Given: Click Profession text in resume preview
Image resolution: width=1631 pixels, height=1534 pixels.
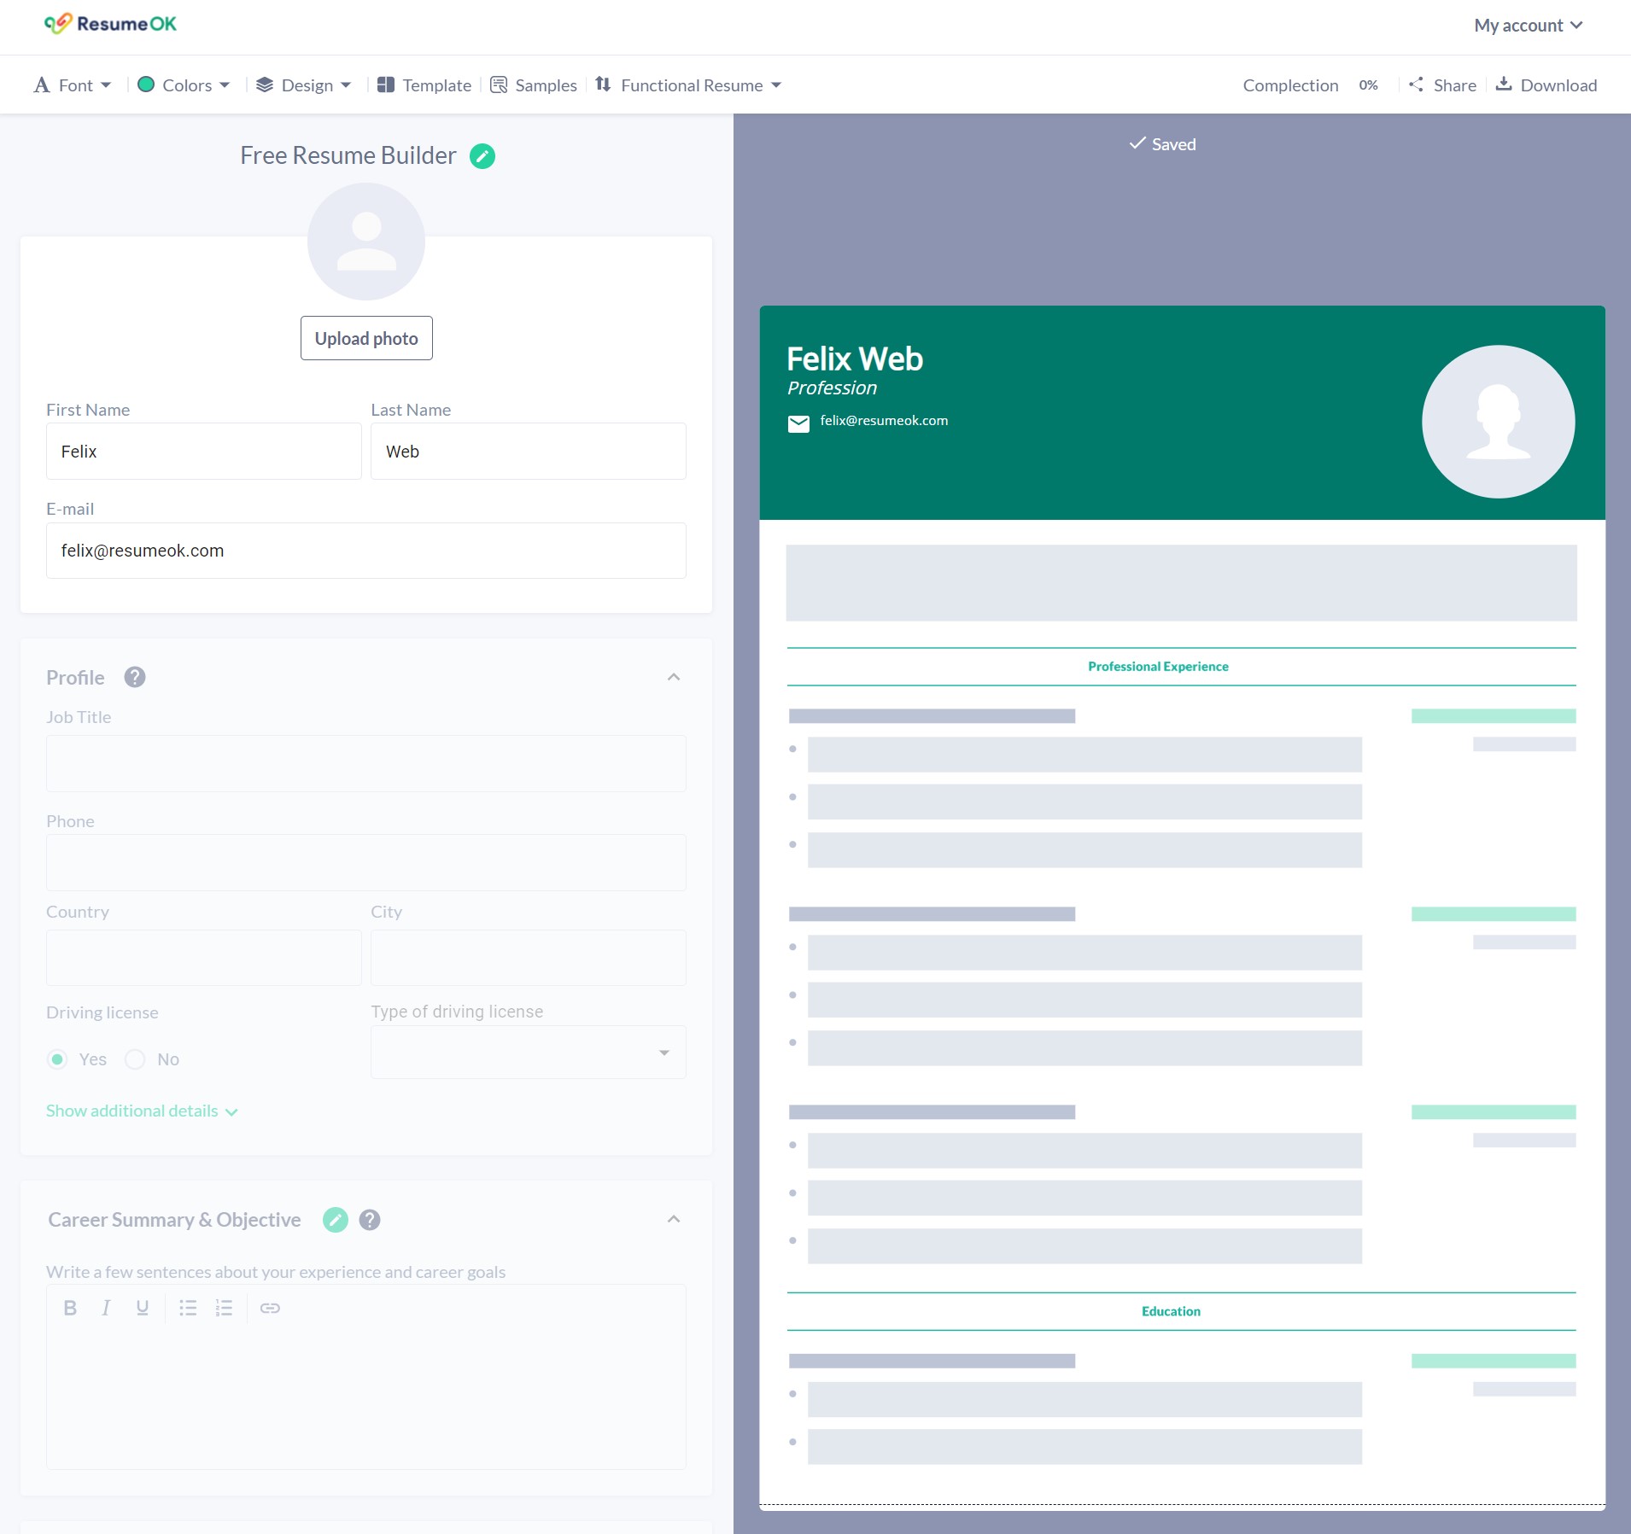Looking at the screenshot, I should click(x=833, y=388).
